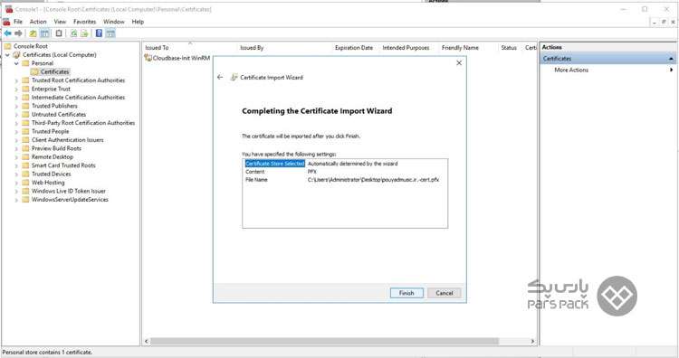Click the Untrusted Certificates folder icon
The height and width of the screenshot is (358, 679).
pos(25,114)
